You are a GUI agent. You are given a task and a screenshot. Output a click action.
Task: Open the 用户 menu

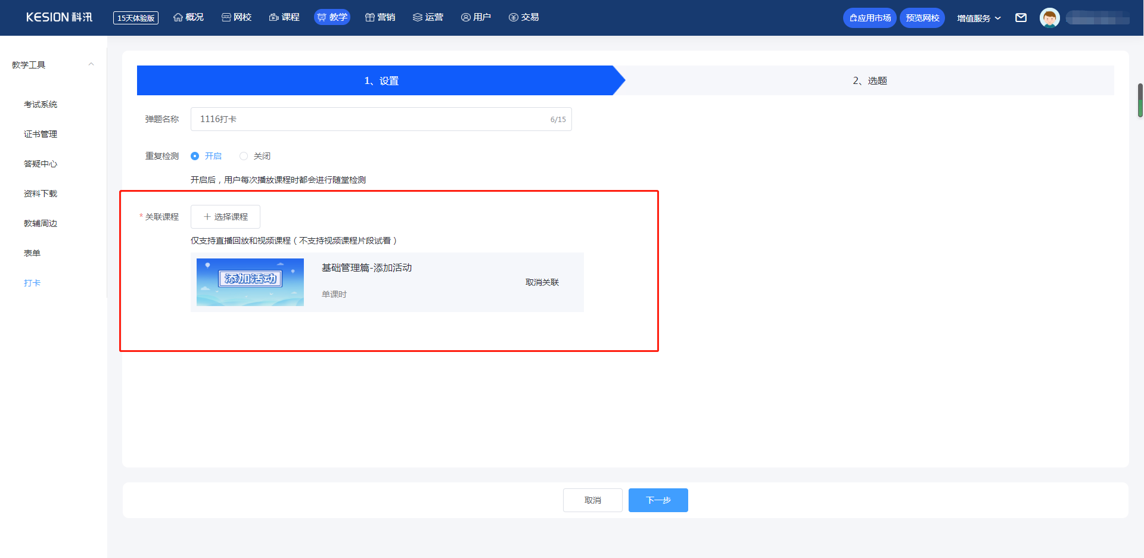[x=476, y=17]
